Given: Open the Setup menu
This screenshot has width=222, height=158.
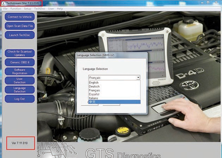Looking at the screenshot, I should point(27,9).
